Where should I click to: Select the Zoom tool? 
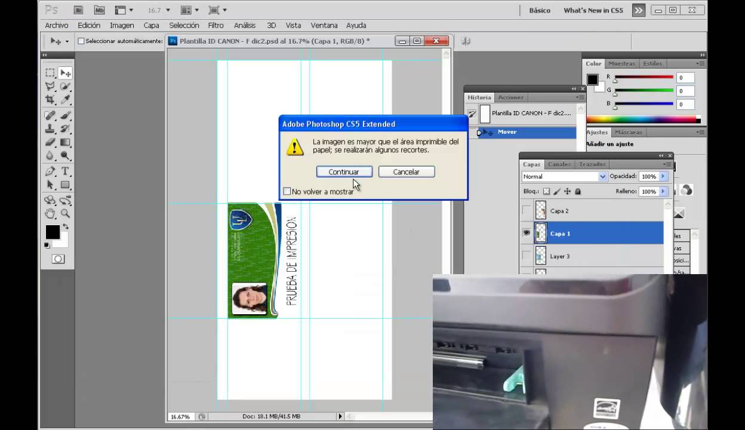pos(65,214)
